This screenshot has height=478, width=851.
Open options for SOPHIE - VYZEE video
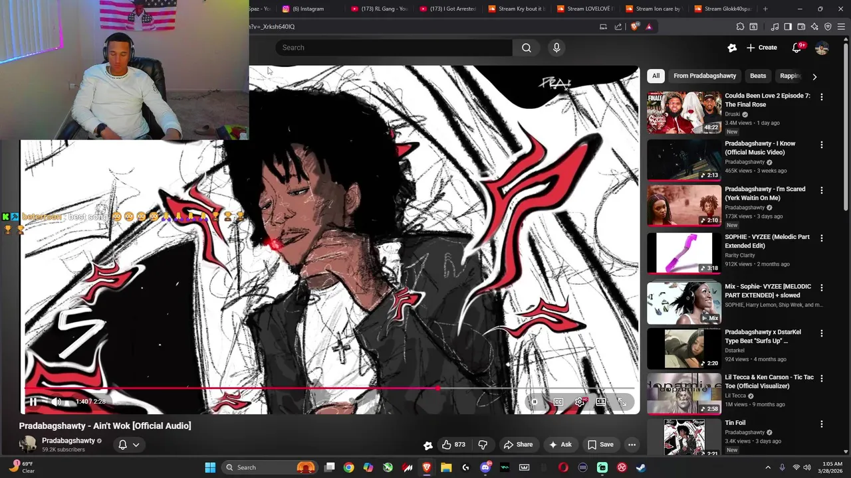coord(821,238)
